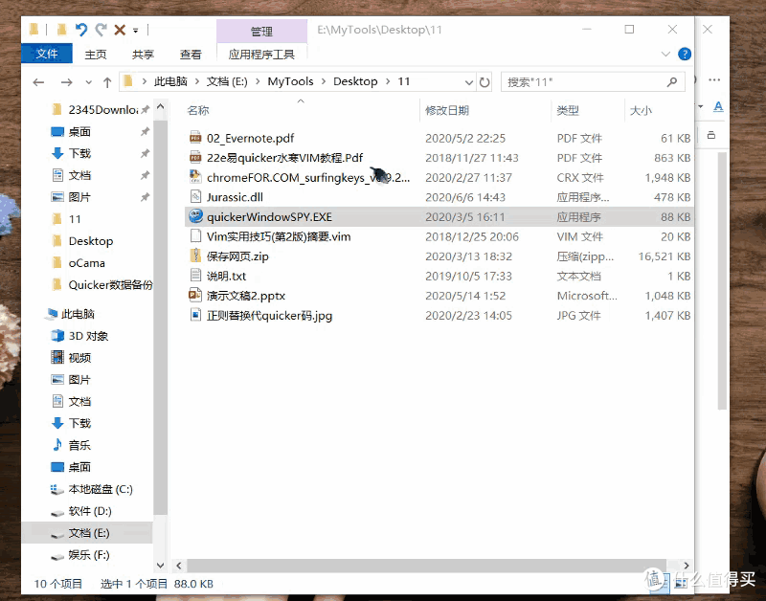Click the 10 个项目 status bar text
Screen dimensions: 766x601
pos(58,584)
